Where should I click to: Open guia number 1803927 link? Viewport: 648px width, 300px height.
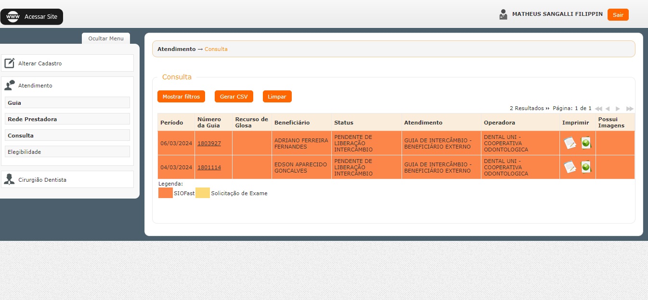[209, 143]
